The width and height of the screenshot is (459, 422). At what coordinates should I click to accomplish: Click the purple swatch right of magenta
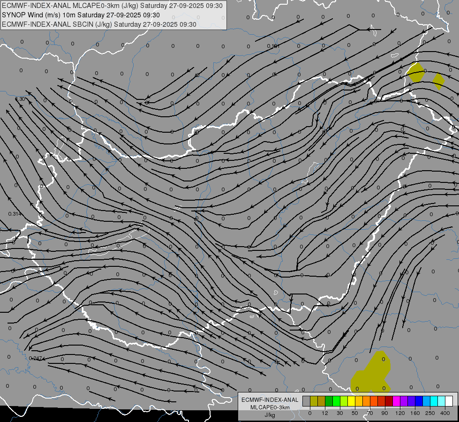(404, 401)
